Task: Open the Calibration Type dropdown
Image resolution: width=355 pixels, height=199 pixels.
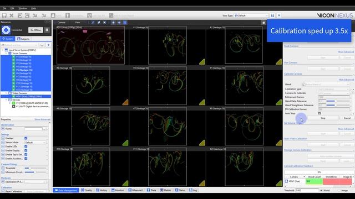Action: tap(334, 89)
